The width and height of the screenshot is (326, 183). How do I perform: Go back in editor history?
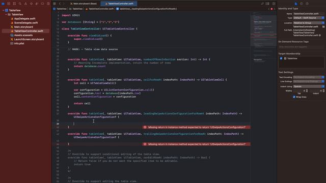[x=60, y=4]
